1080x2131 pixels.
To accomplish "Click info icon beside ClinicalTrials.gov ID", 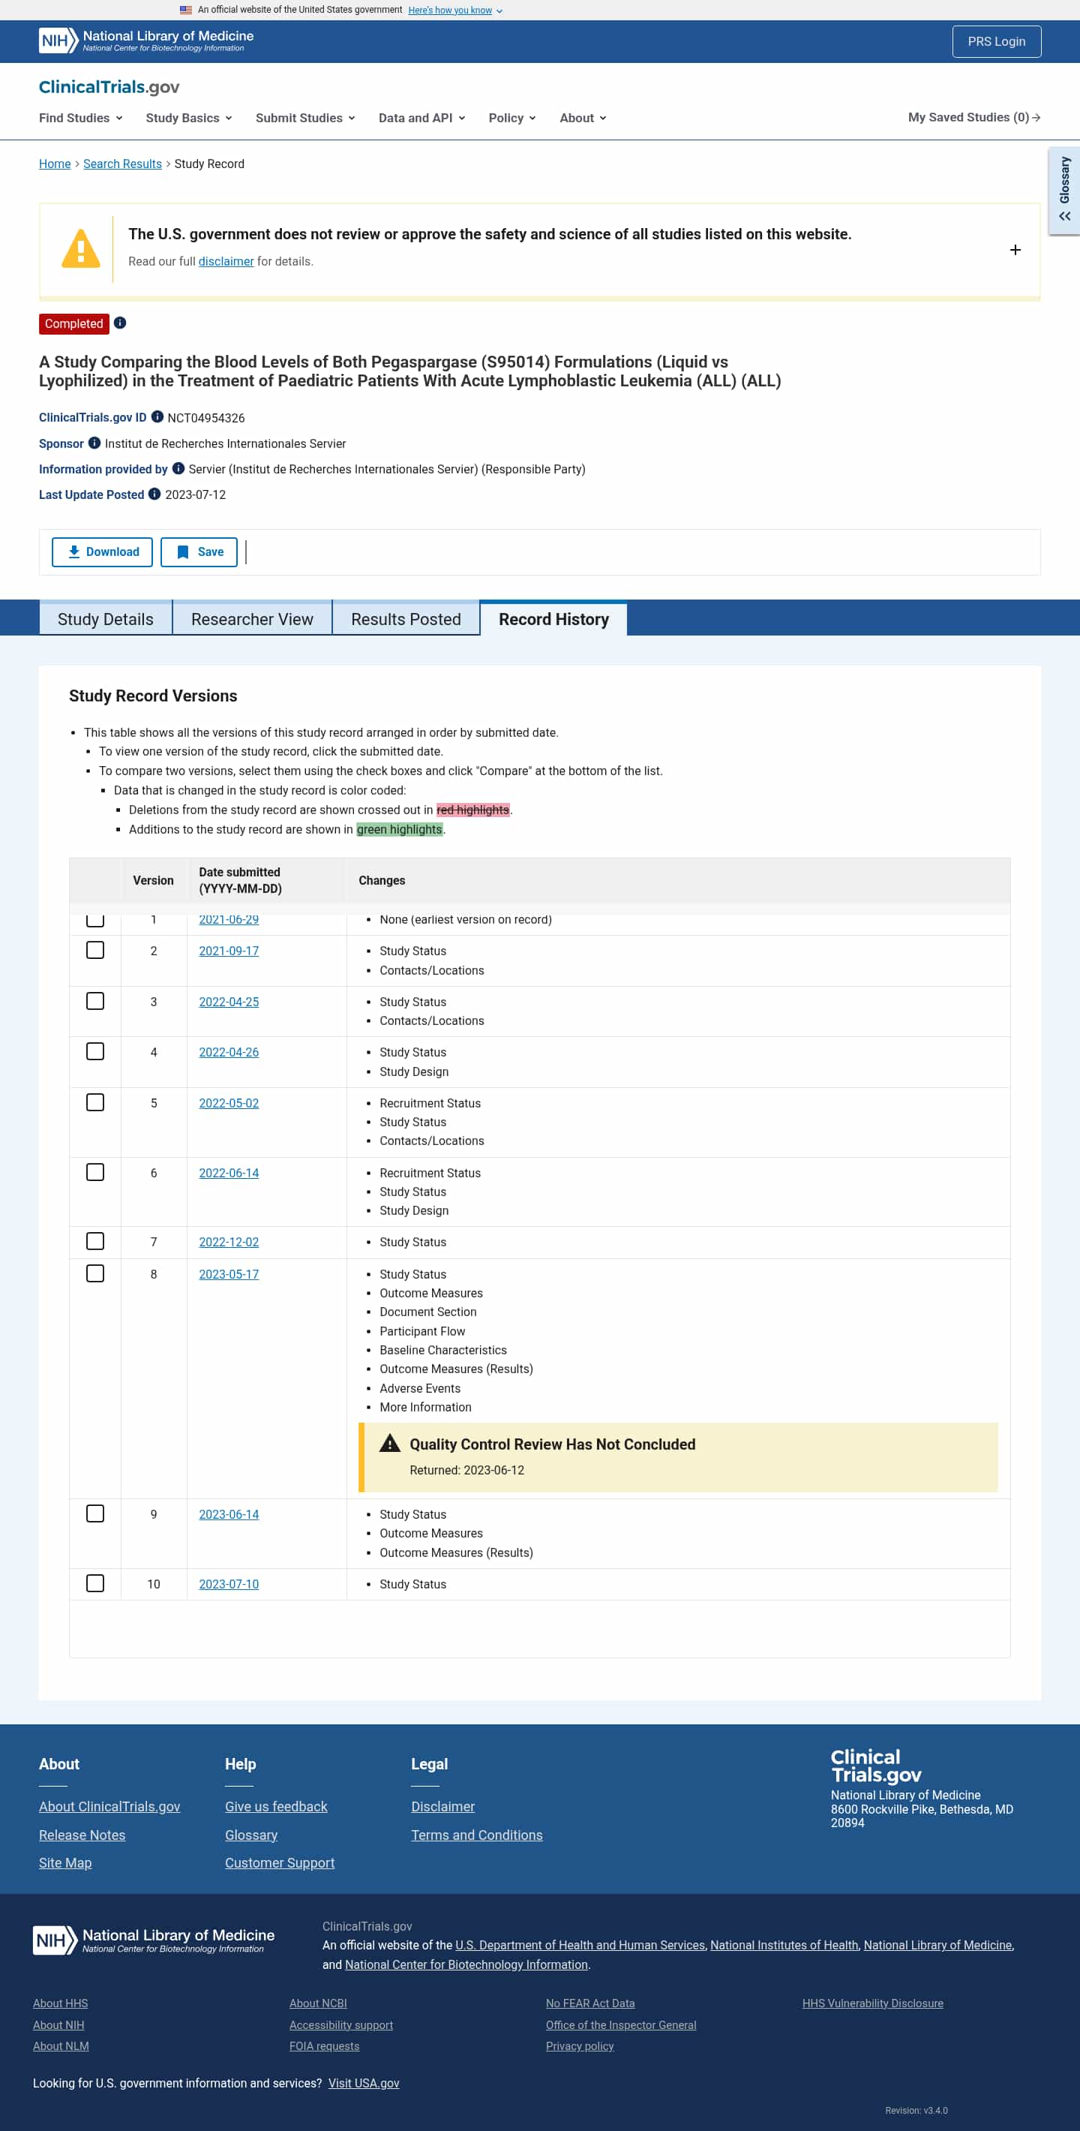I will tap(157, 417).
